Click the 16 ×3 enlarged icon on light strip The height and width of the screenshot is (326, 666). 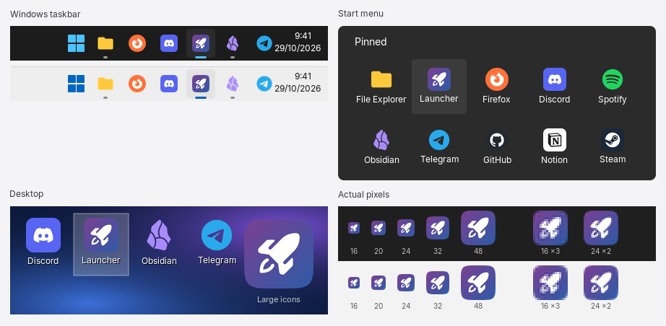[x=550, y=282]
